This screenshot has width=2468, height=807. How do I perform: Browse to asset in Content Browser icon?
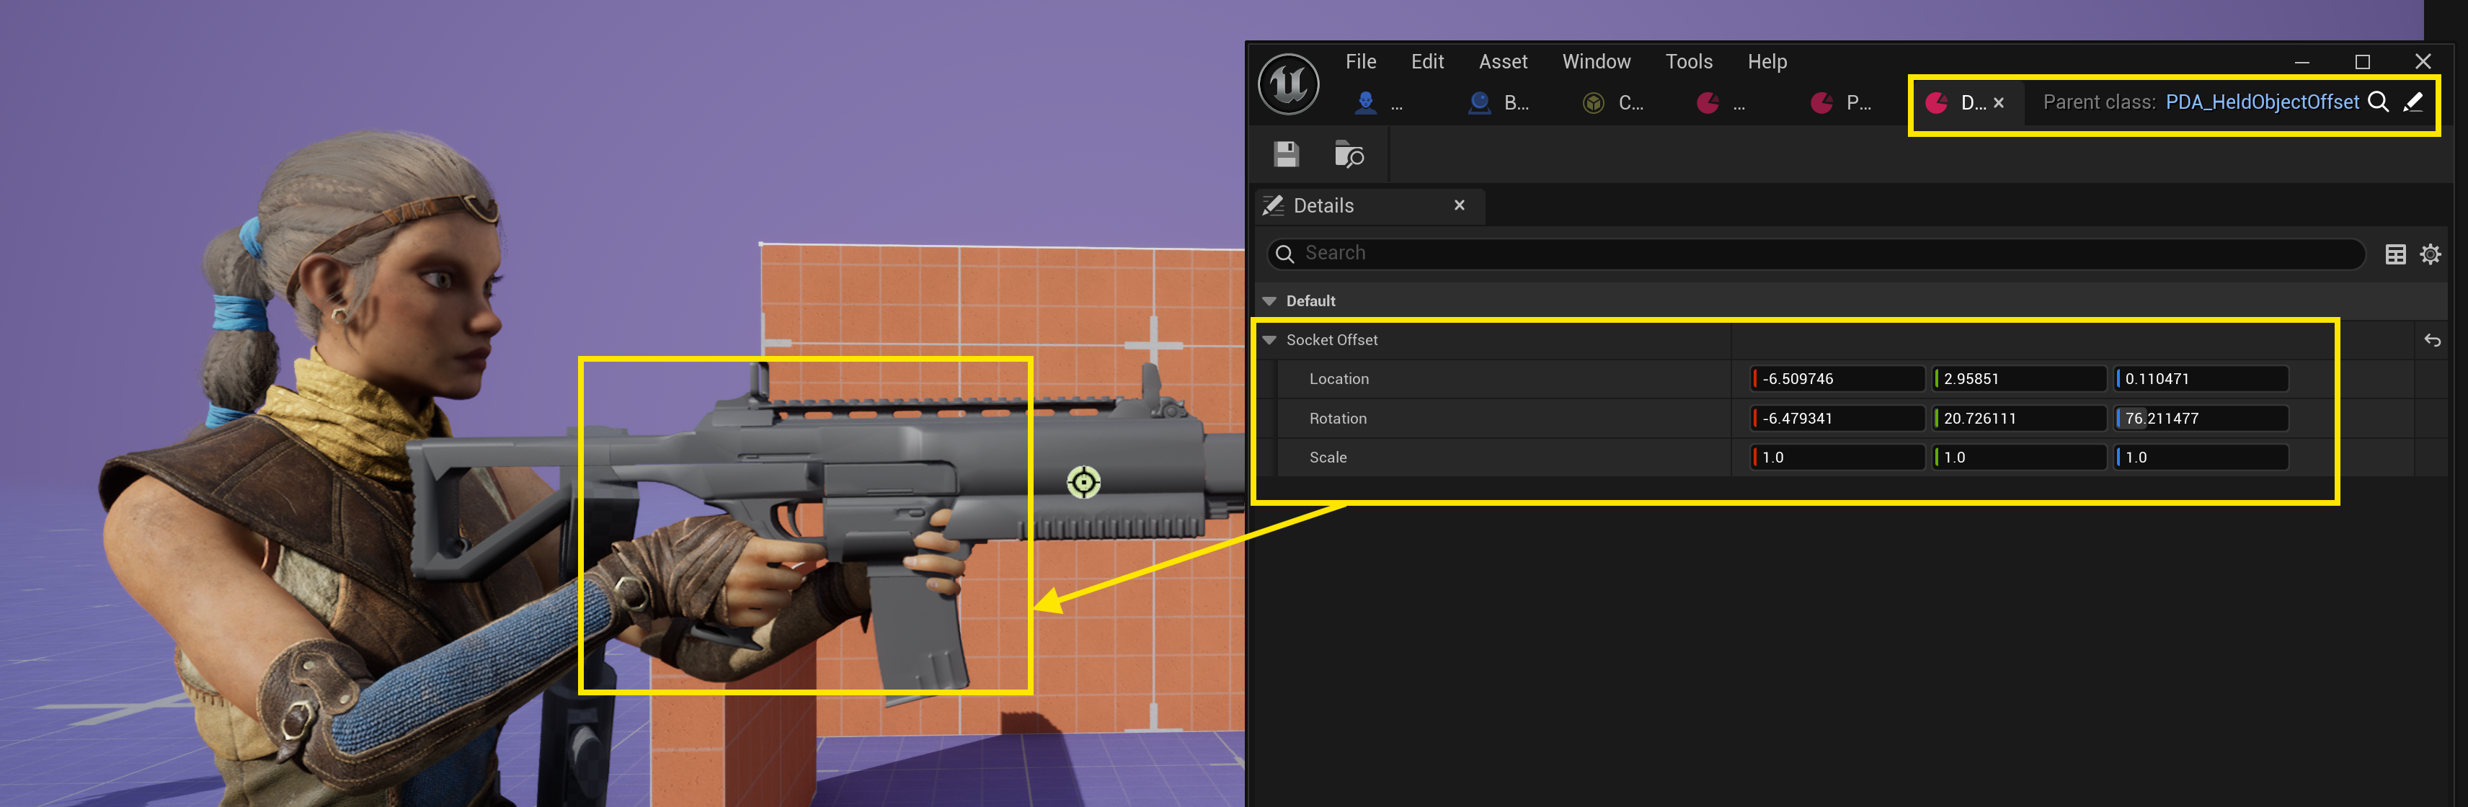(x=1348, y=154)
